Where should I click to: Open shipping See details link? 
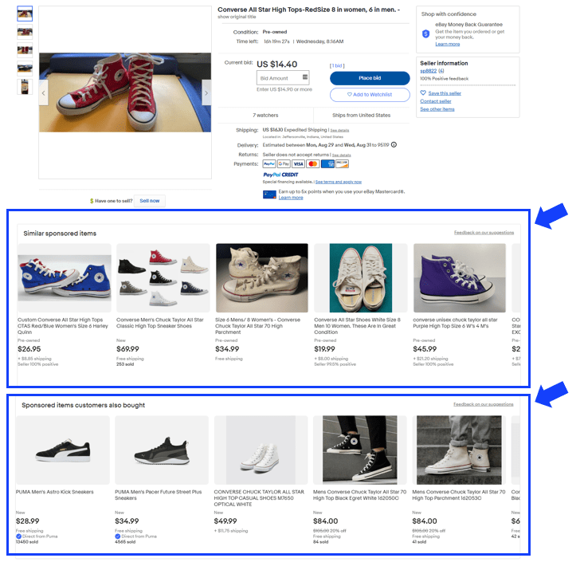point(339,131)
